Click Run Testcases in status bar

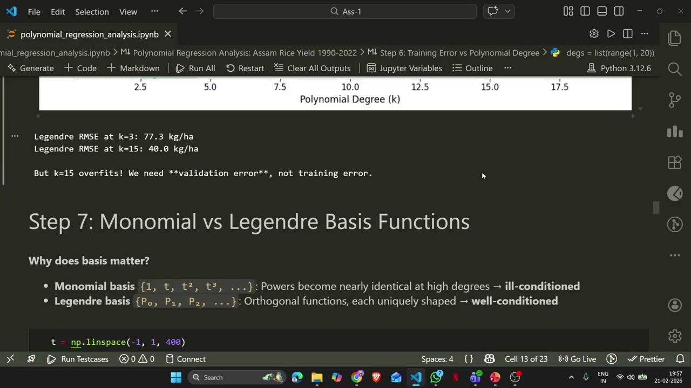coord(78,359)
